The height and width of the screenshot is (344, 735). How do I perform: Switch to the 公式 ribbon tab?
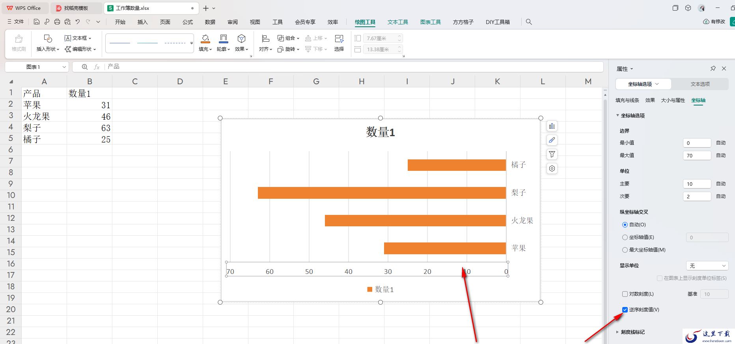(188, 22)
